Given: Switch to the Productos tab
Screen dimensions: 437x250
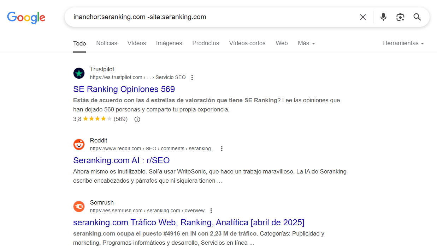Looking at the screenshot, I should (206, 43).
